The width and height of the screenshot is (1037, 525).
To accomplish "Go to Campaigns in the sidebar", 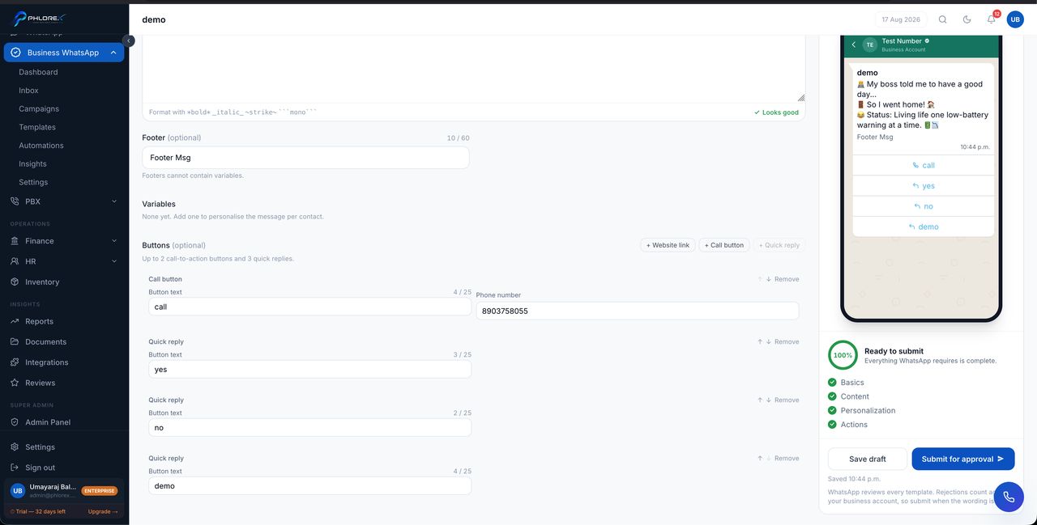I will pos(39,108).
